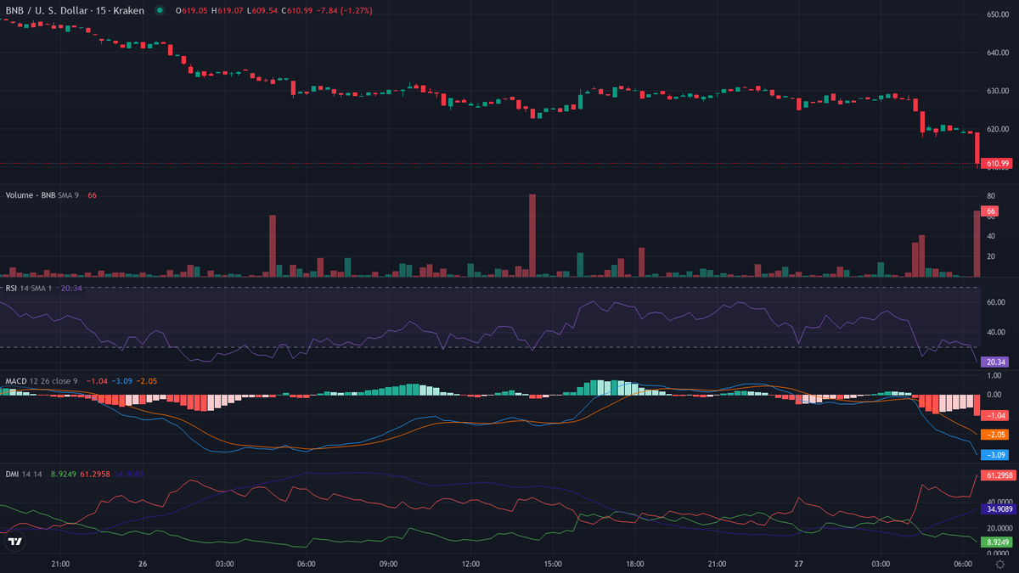Click the MACD histogram label −1.04
The width and height of the screenshot is (1019, 573).
pyautogui.click(x=995, y=415)
